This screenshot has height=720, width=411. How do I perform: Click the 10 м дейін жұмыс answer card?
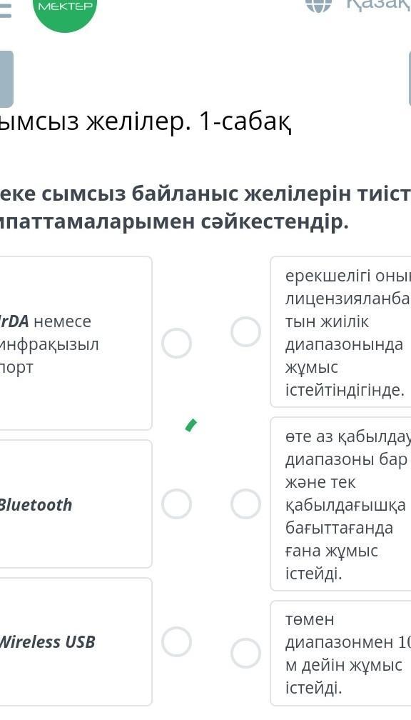click(x=340, y=653)
